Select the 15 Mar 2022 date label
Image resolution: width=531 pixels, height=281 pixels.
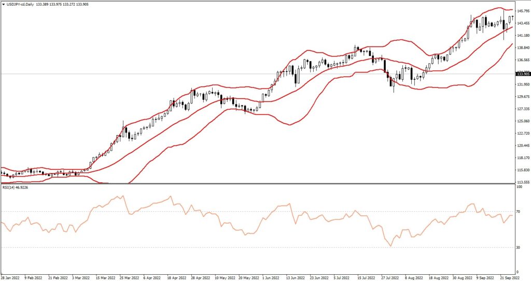(x=104, y=277)
